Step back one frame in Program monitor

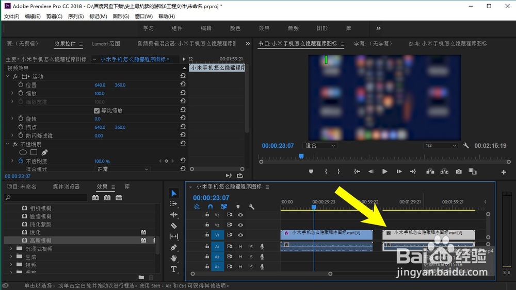point(371,172)
